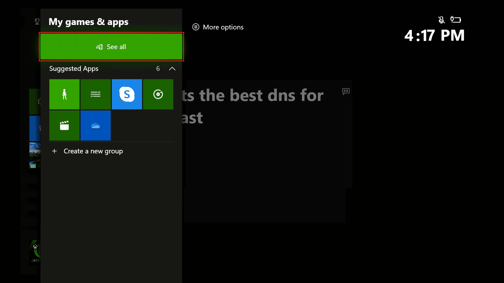Viewport: 504px width, 283px height.
Task: Select the human figure suggested app icon
Action: tap(64, 94)
